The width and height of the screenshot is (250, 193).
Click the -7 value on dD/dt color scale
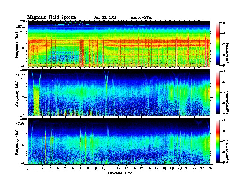[223, 93]
